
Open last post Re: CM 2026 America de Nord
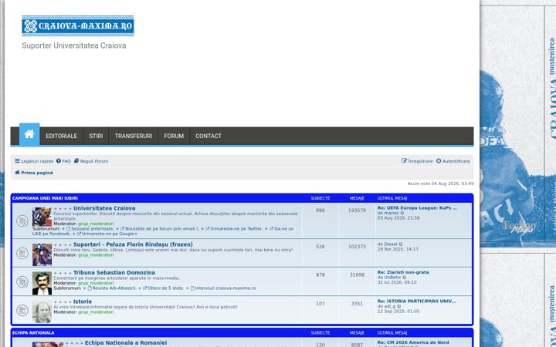(x=413, y=342)
